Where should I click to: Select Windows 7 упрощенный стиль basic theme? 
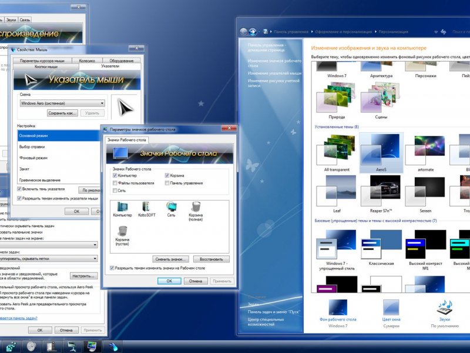[337, 250]
